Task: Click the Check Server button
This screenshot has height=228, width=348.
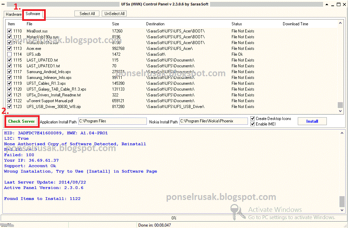Action: pyautogui.click(x=22, y=121)
